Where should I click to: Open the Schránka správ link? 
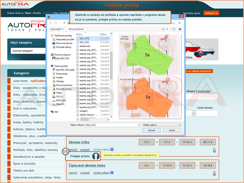point(192,13)
